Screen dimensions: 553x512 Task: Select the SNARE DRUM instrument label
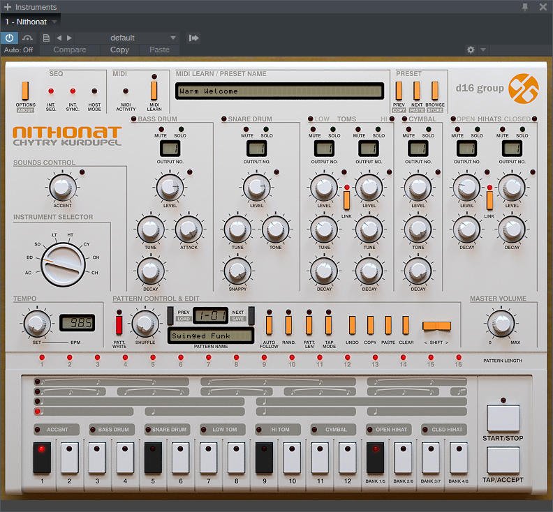168,430
